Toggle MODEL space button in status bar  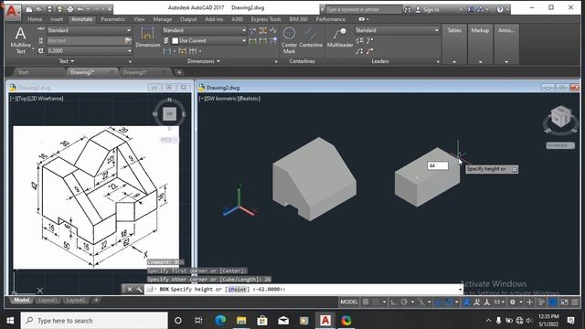pos(349,302)
